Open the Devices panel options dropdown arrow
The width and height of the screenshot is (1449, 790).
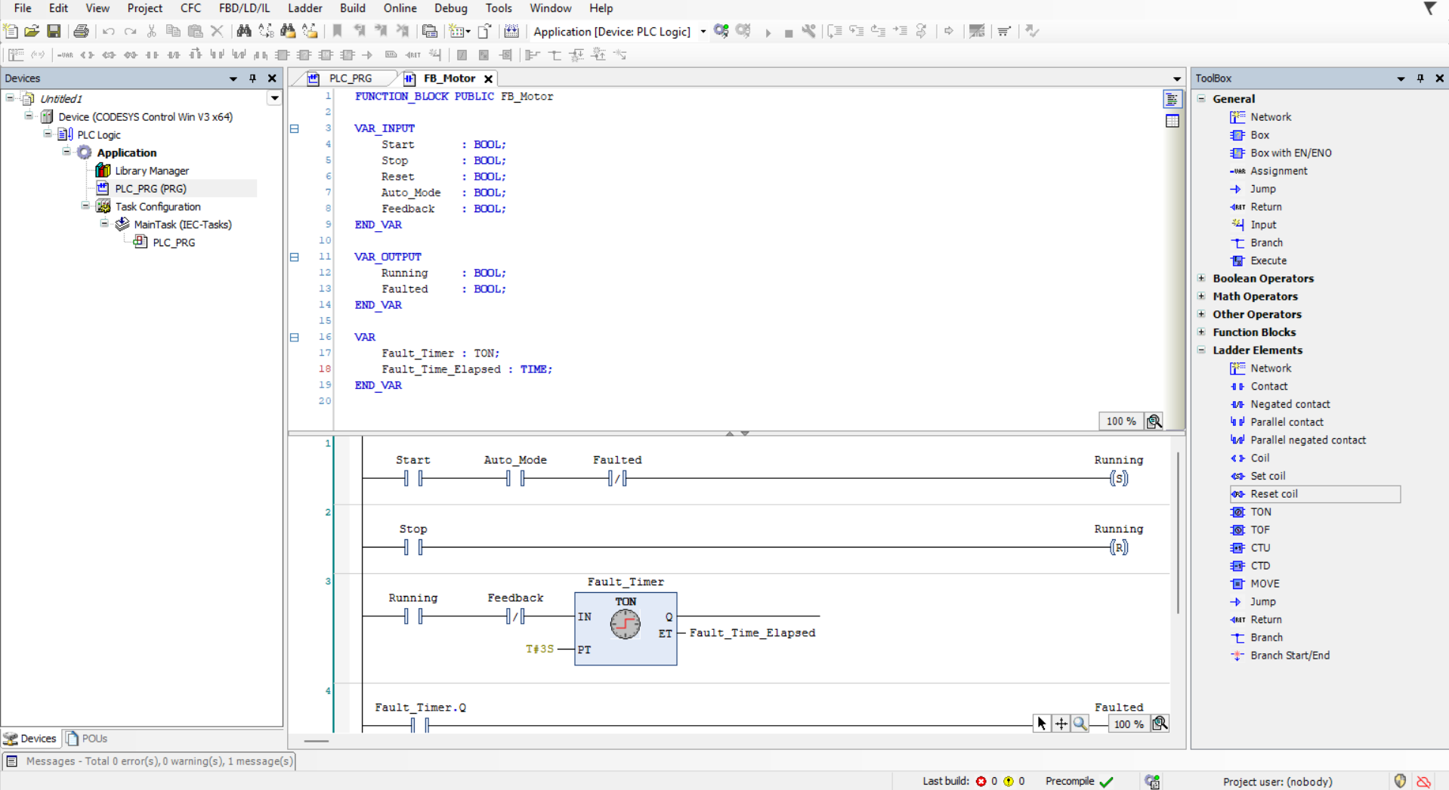[x=233, y=78]
